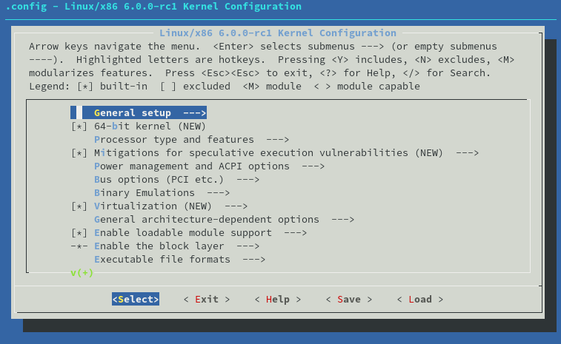The height and width of the screenshot is (344, 561).
Task: Open General architecture-dependent options submenu
Action: point(224,220)
